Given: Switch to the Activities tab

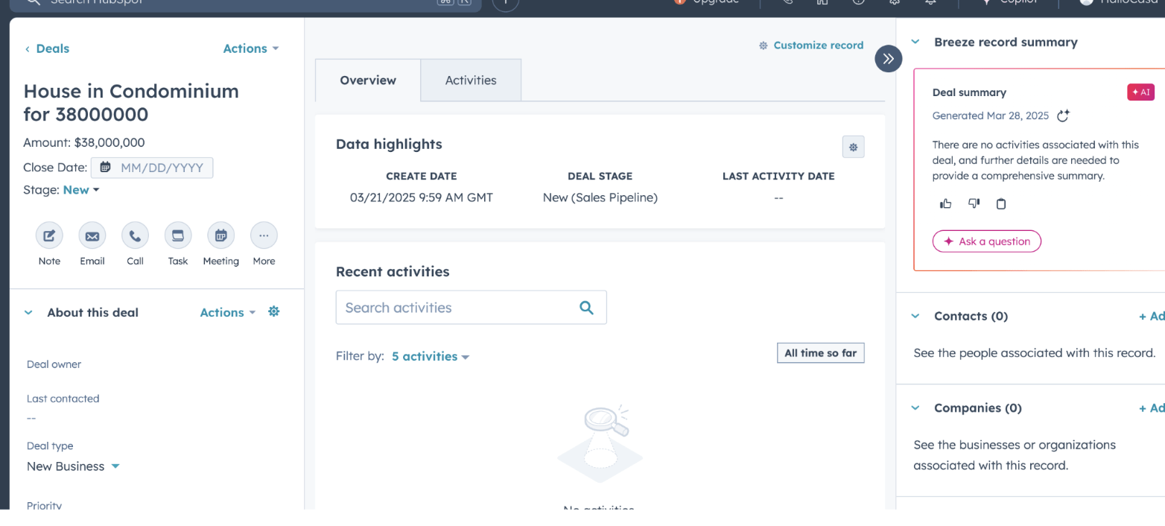Looking at the screenshot, I should click(x=471, y=80).
